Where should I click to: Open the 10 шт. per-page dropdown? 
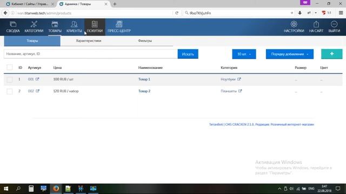tap(244, 54)
